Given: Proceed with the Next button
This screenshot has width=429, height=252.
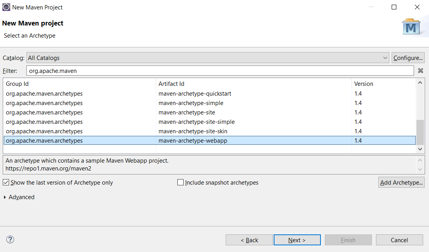Looking at the screenshot, I should tap(297, 240).
